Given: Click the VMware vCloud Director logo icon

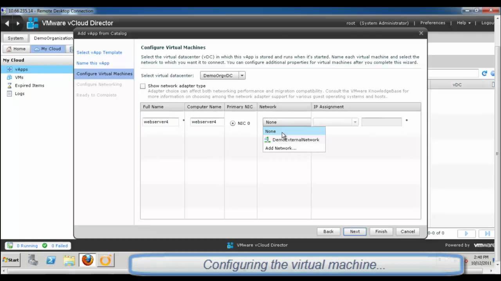Looking at the screenshot, I should [x=32, y=23].
